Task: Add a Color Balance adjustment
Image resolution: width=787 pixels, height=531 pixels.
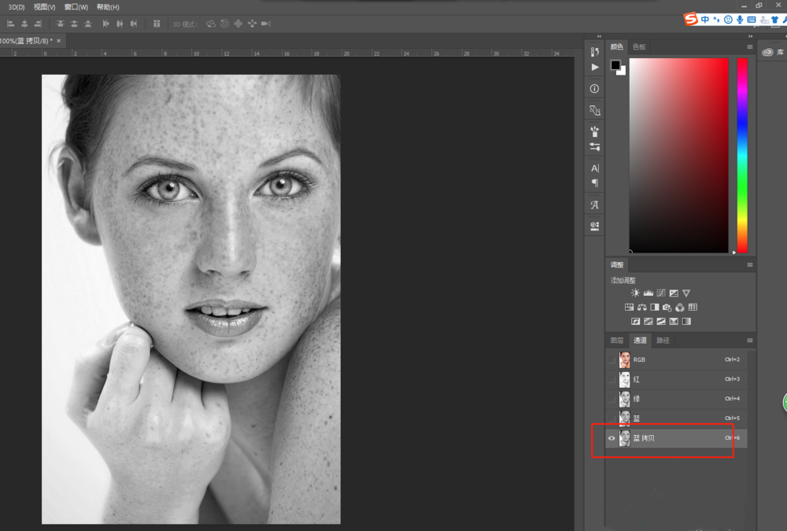Action: click(642, 307)
